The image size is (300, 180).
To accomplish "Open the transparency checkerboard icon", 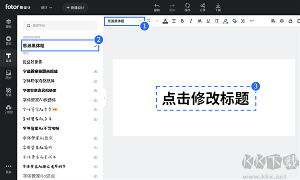I will pos(243,21).
